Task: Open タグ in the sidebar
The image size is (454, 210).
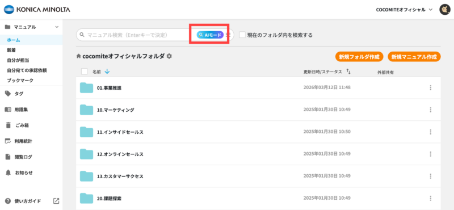Action: tap(19, 94)
